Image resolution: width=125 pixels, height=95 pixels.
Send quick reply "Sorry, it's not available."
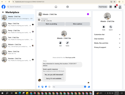pos(54,78)
